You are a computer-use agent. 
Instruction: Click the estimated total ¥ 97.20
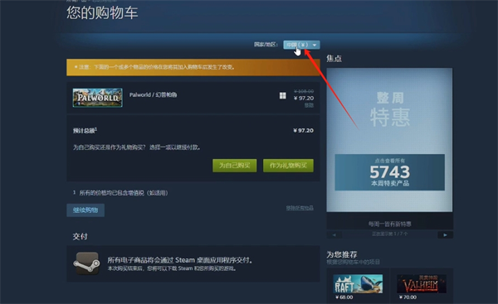coord(303,131)
